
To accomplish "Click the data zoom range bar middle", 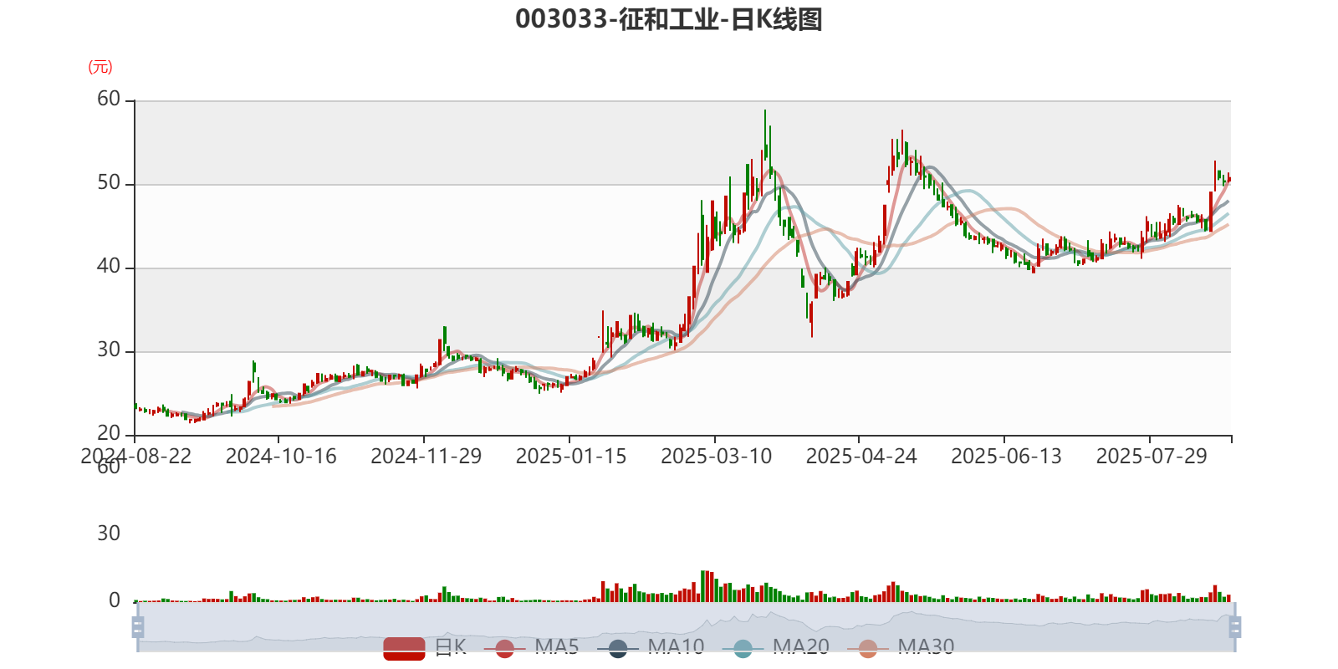I will pyautogui.click(x=686, y=626).
